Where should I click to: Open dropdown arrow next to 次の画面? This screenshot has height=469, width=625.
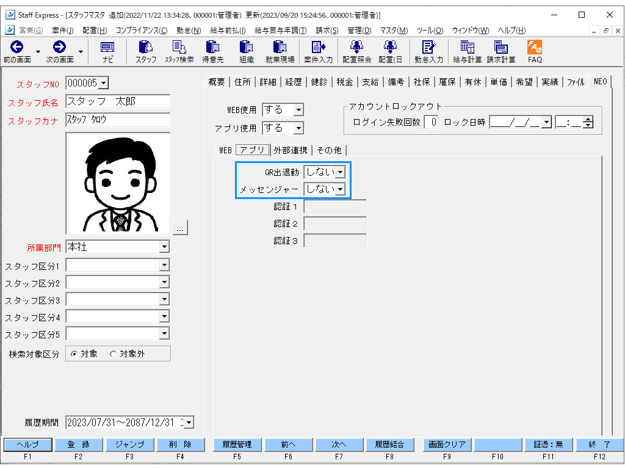click(x=81, y=52)
